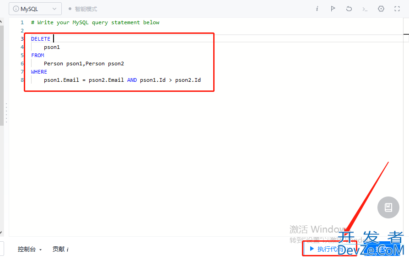Click the AND keyword on line 8
409x260 pixels.
pyautogui.click(x=132, y=80)
